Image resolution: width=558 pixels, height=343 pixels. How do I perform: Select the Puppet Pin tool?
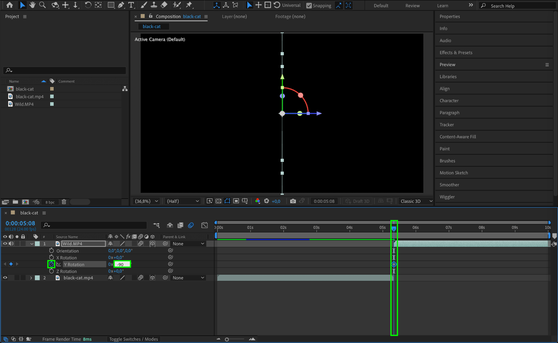(x=189, y=5)
